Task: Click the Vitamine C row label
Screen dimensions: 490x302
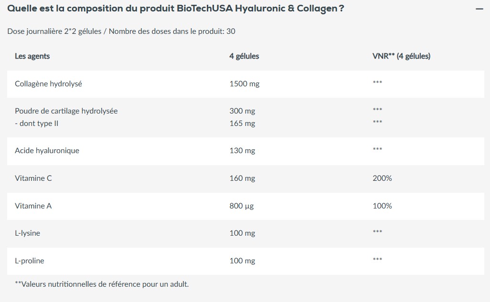Action: (x=33, y=178)
